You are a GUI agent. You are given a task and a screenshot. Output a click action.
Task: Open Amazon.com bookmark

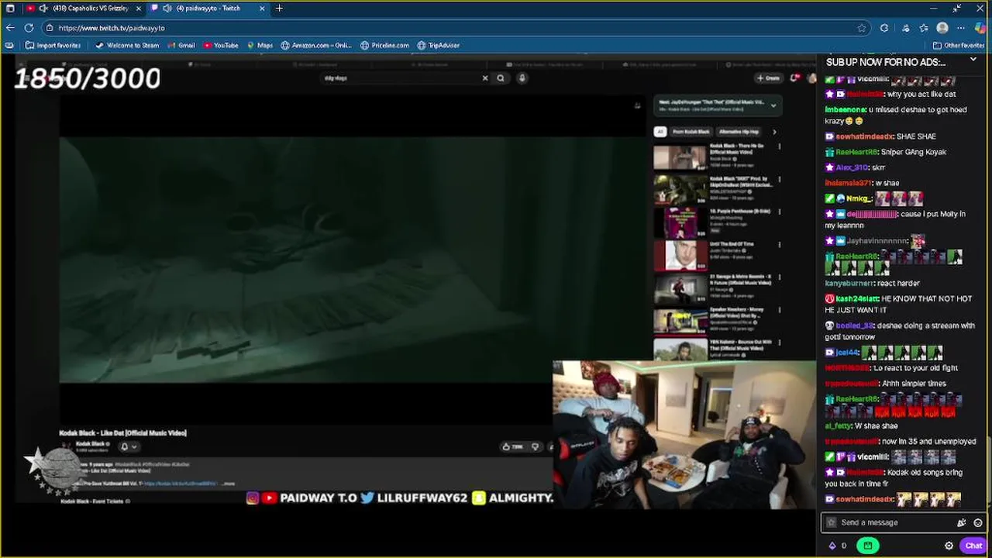[x=316, y=46]
